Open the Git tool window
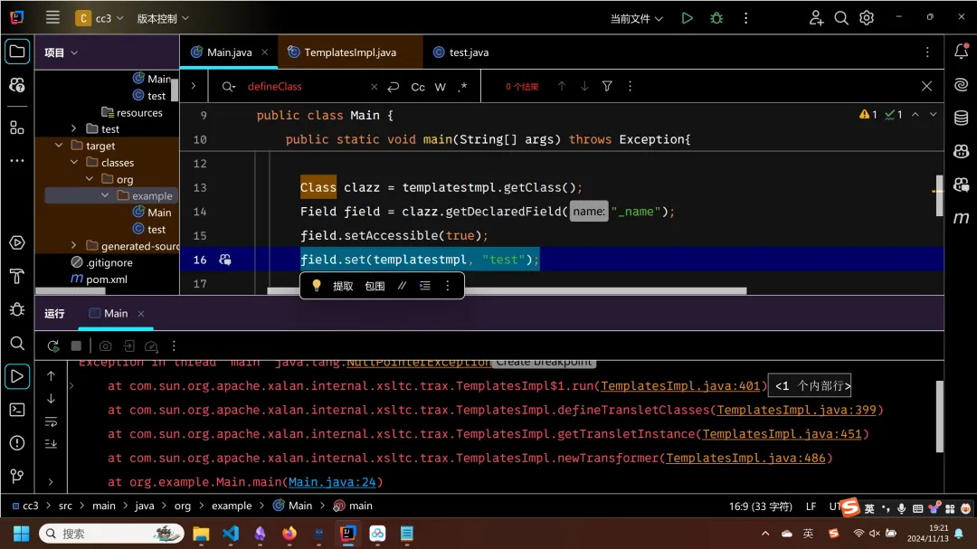Image resolution: width=977 pixels, height=549 pixels. 17,476
